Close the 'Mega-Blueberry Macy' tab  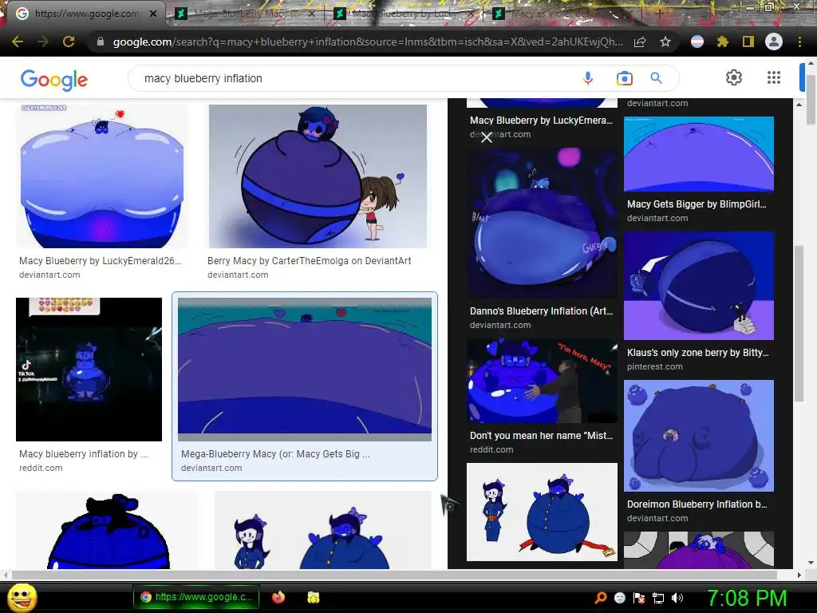311,14
